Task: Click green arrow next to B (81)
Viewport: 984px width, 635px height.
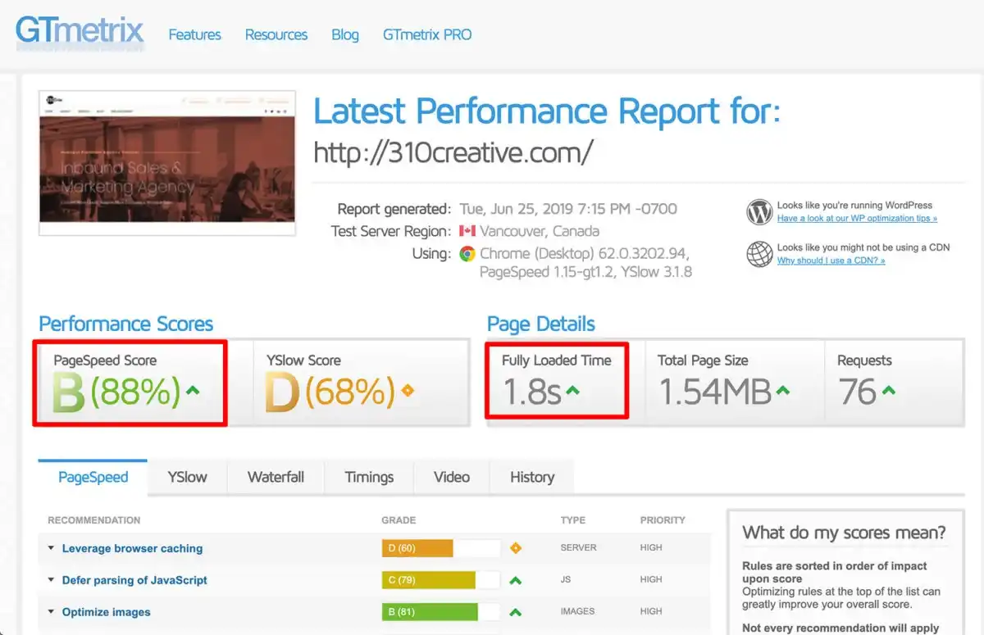Action: pos(516,612)
